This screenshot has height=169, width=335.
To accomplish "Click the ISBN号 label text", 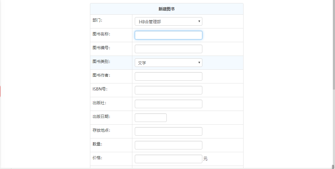I will (x=100, y=89).
